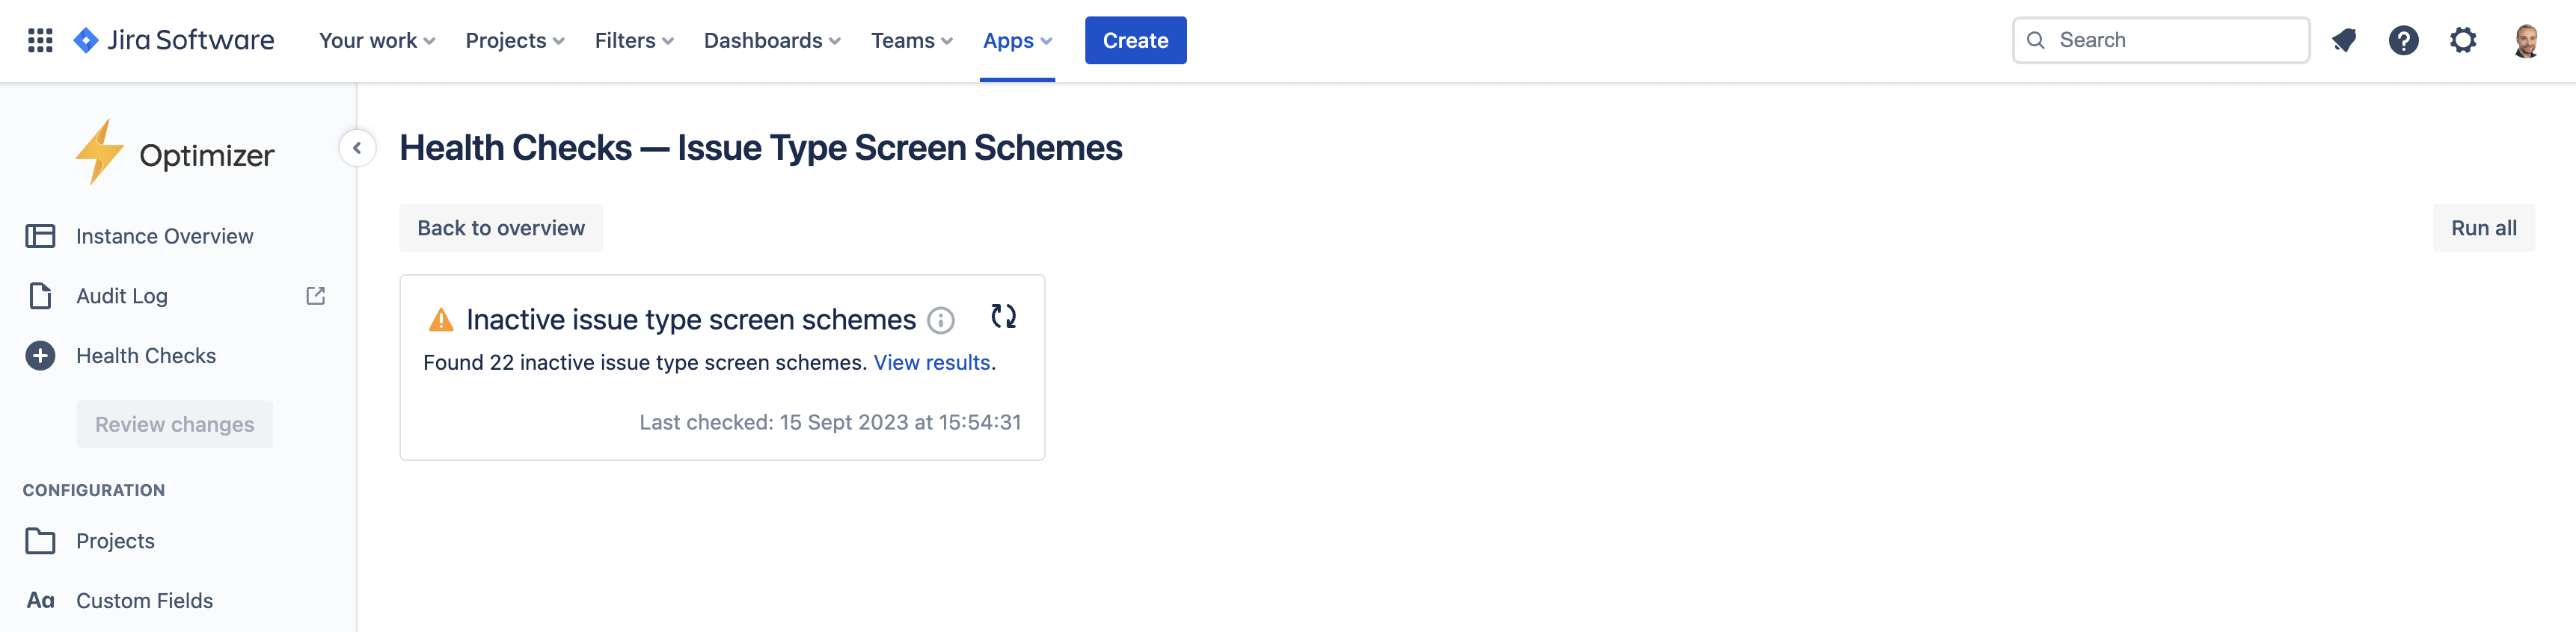Screen dimensions: 2576x632
Task: Click the Back to overview button
Action: tap(501, 228)
